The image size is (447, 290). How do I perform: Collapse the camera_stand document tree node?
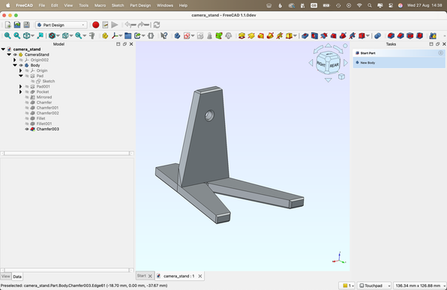3,49
